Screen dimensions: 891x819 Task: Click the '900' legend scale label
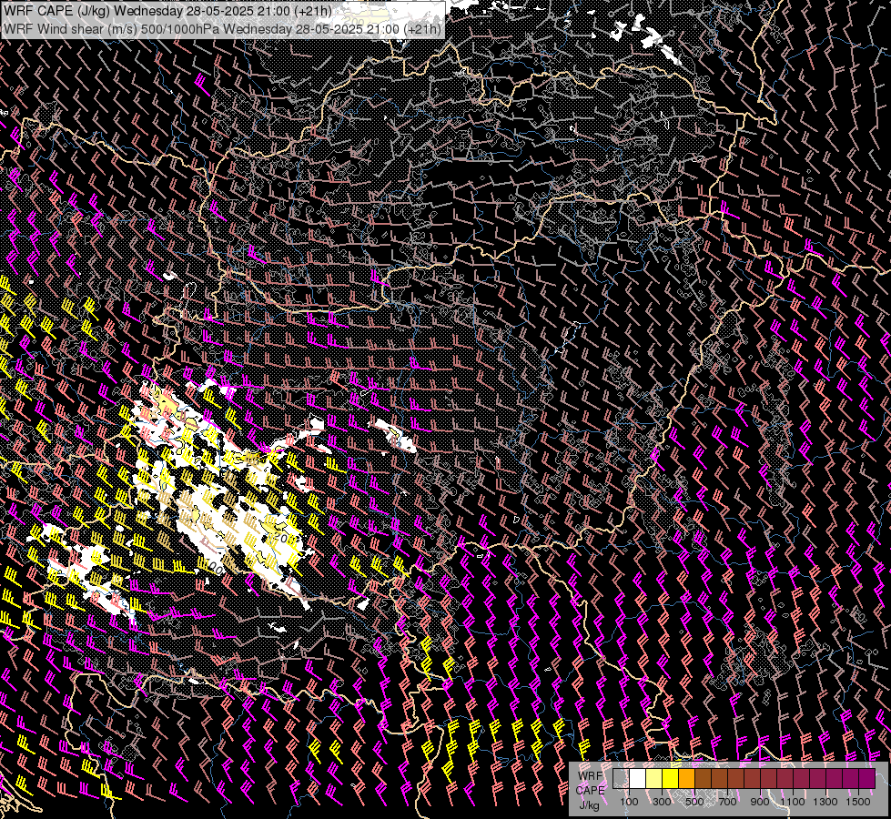(x=760, y=802)
